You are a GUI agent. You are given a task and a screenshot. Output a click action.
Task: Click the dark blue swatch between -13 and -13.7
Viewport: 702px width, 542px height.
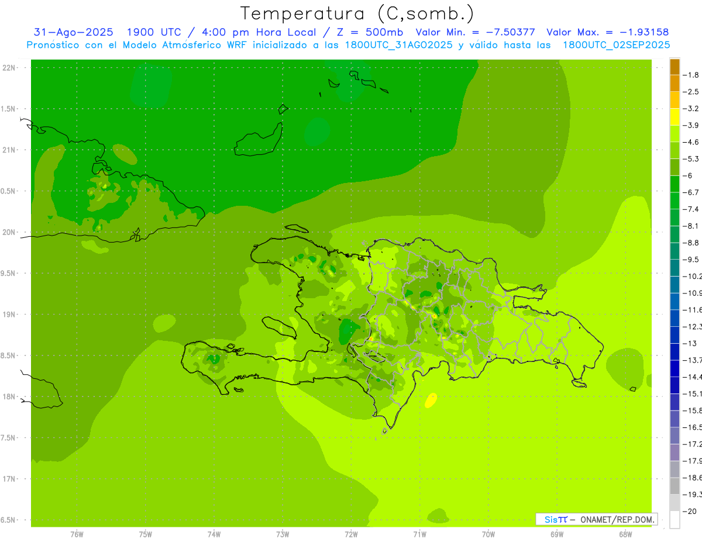675,352
